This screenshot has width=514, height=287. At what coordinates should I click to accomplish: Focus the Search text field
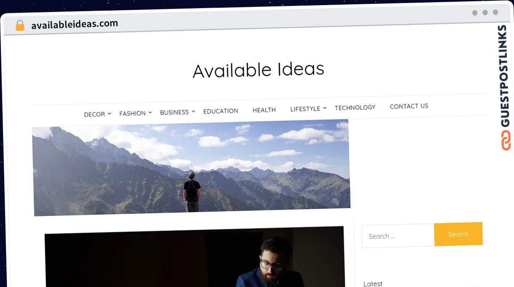398,236
